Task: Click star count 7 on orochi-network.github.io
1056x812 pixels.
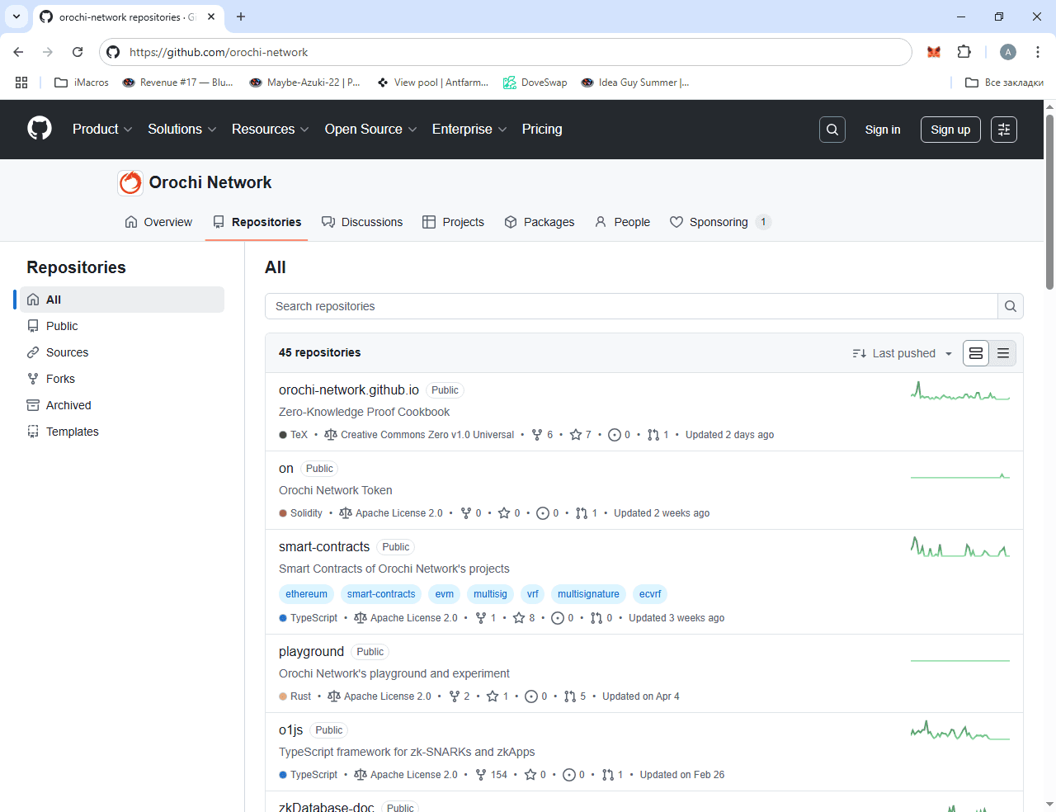Action: point(581,435)
